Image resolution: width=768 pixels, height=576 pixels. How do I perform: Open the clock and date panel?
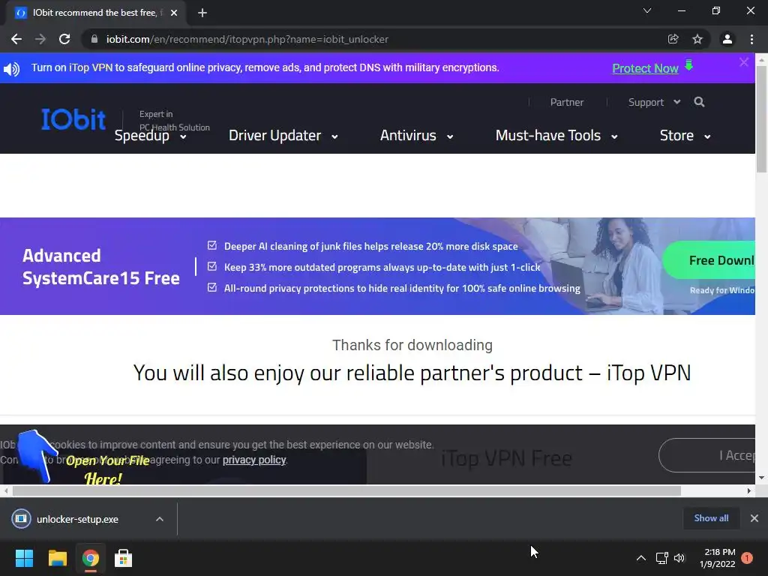[x=718, y=558]
